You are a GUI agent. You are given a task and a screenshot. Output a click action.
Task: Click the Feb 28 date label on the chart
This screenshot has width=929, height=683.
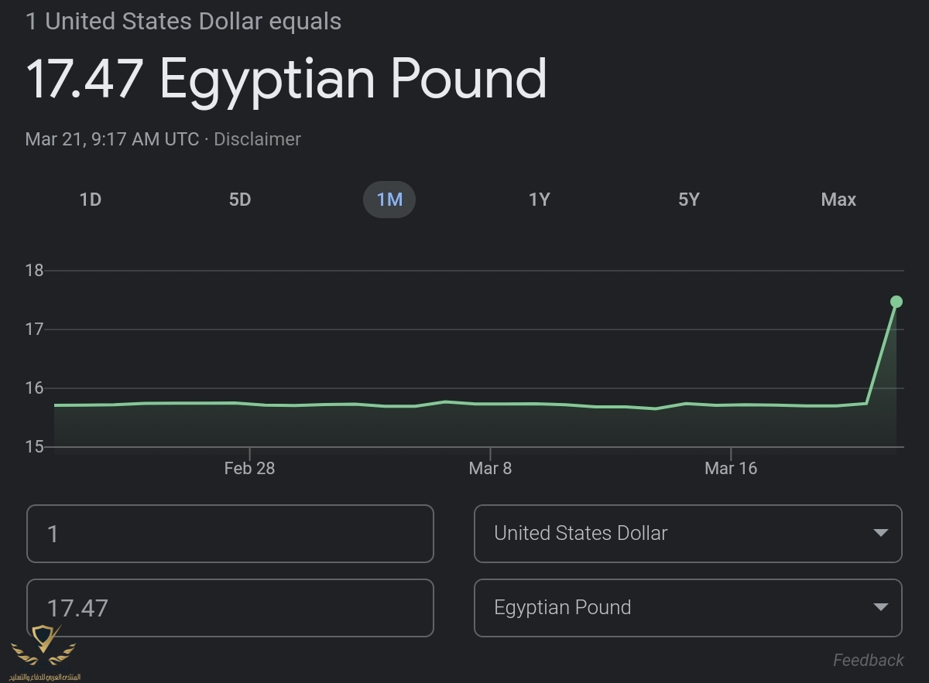[x=249, y=468]
